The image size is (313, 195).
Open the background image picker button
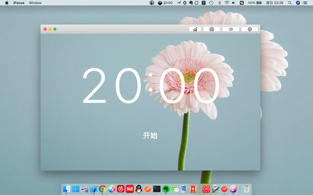[x=212, y=29]
